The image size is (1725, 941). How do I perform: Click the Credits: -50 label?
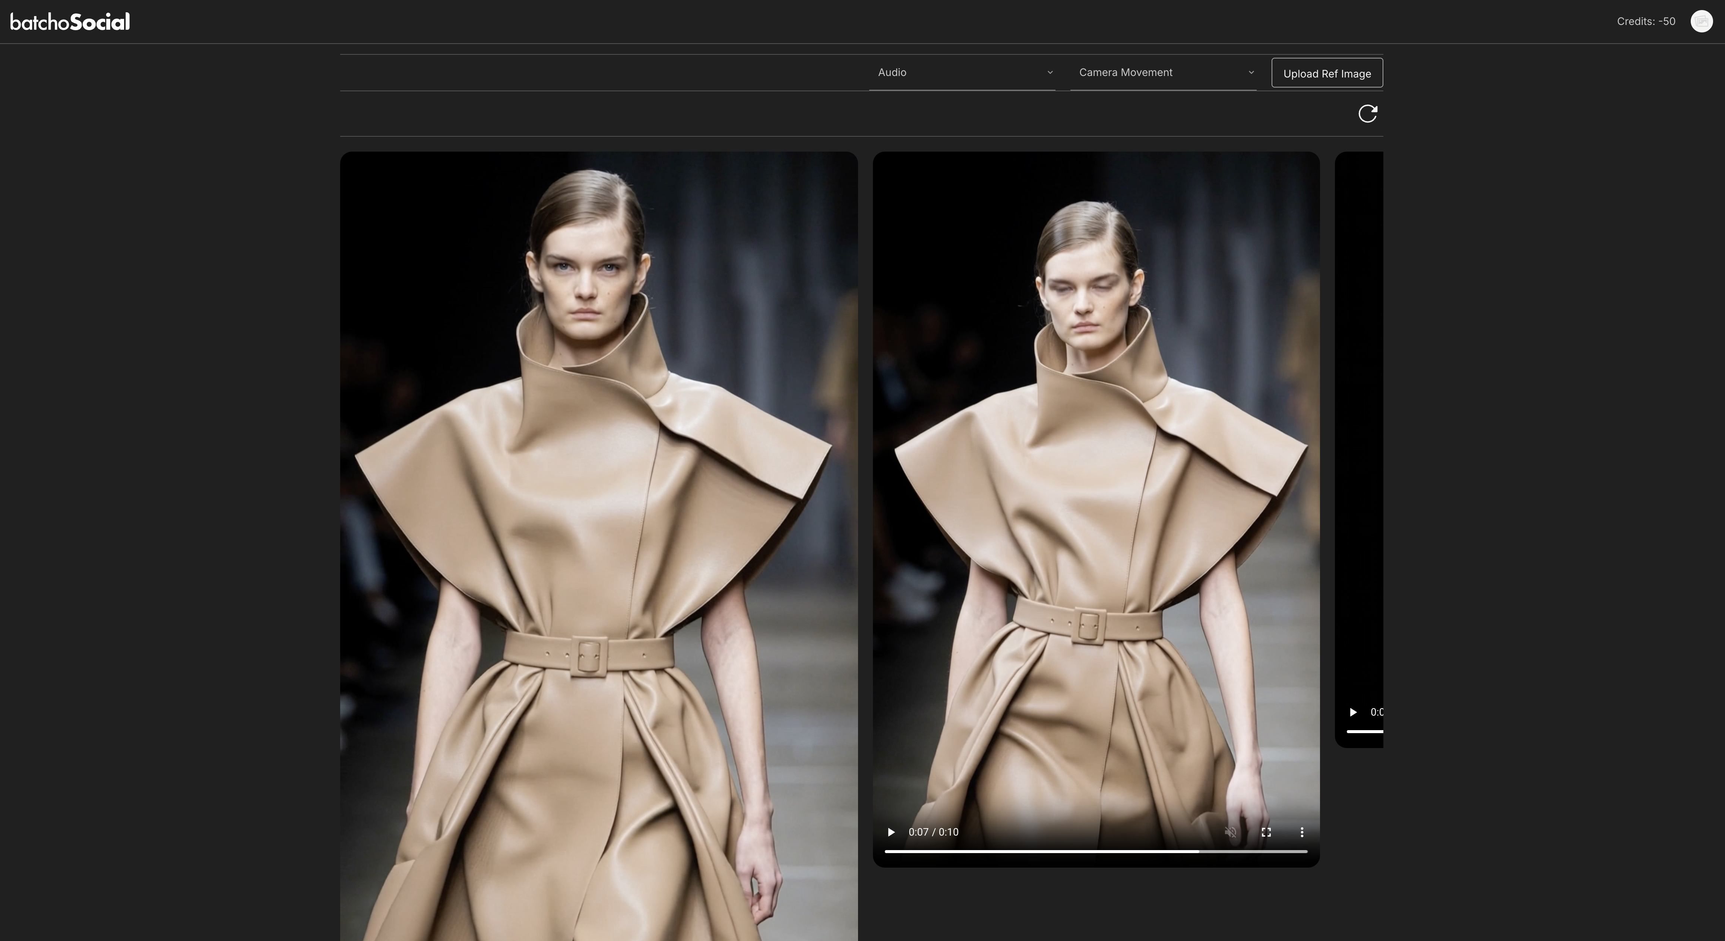pyautogui.click(x=1645, y=22)
